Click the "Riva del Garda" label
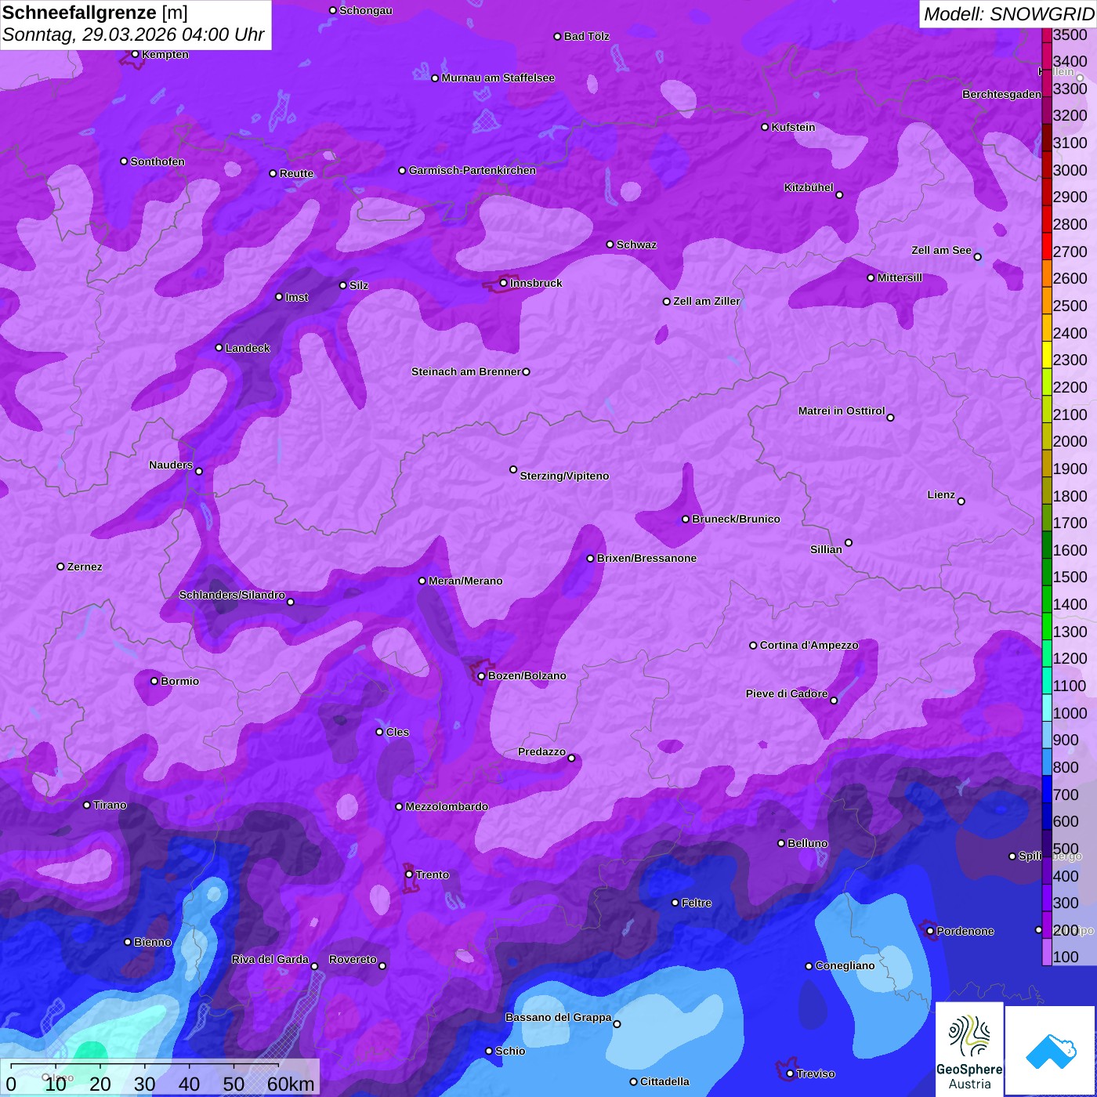 270,959
